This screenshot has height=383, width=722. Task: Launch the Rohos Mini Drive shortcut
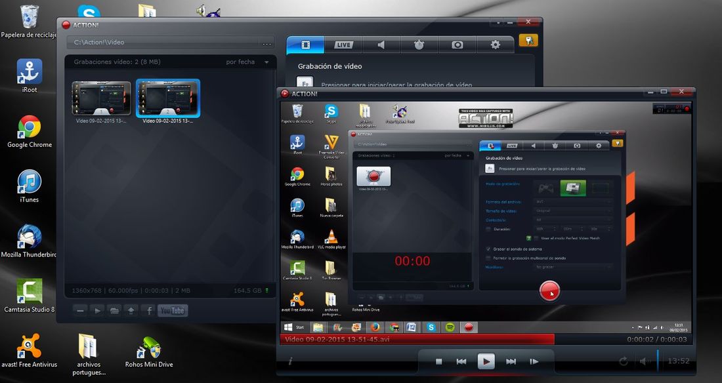[149, 352]
